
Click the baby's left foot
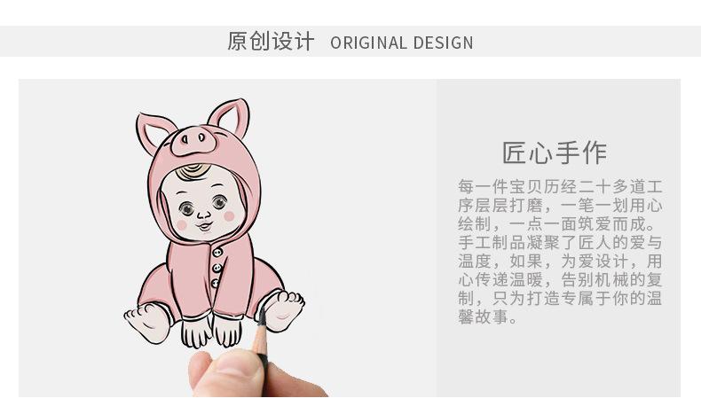[x=147, y=323]
